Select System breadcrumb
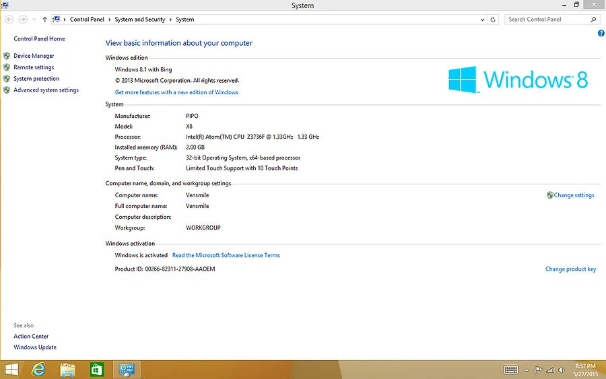The image size is (606, 379). pyautogui.click(x=184, y=20)
